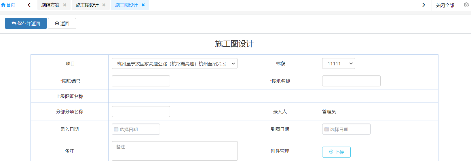Click 关闭全部 to close all tabs
The image size is (471, 161).
[445, 5]
